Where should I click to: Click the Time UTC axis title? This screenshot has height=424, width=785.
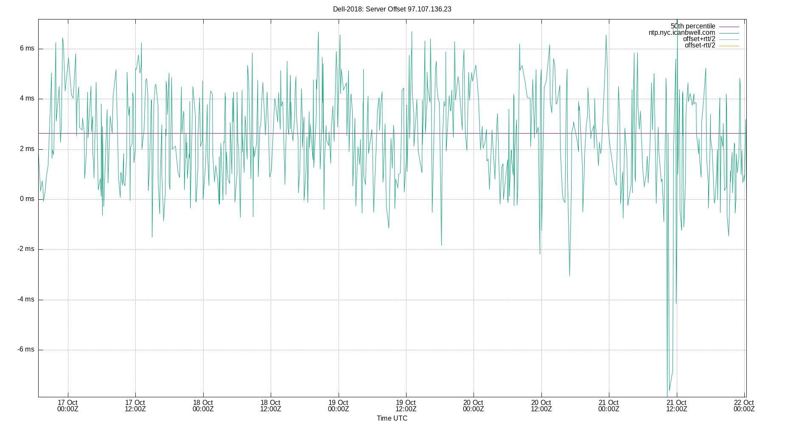point(392,418)
